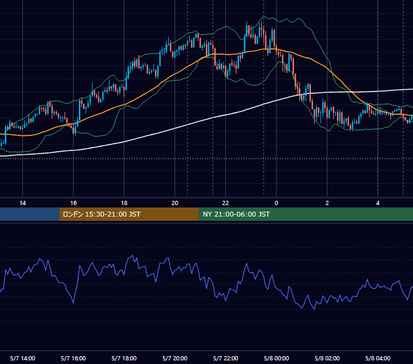Click the 5/7 20:00 date label
This screenshot has width=413, height=364.
tap(175, 358)
